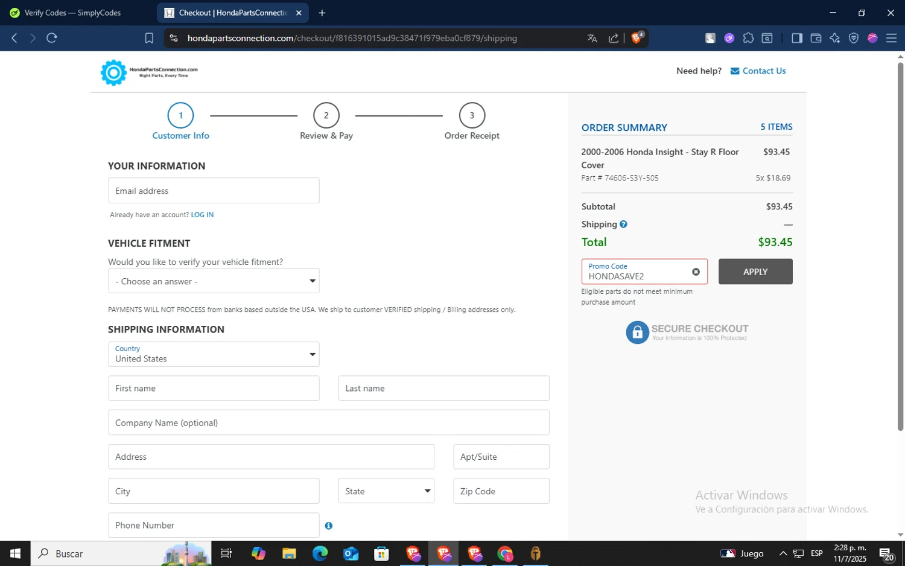Viewport: 905px width, 566px height.
Task: Click the taskbar clock showing 2:28 p. m.
Action: (849, 553)
